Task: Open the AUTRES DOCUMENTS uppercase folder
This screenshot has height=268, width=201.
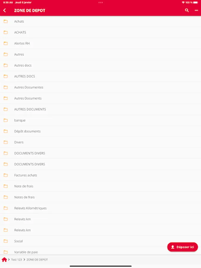Action: point(101,109)
